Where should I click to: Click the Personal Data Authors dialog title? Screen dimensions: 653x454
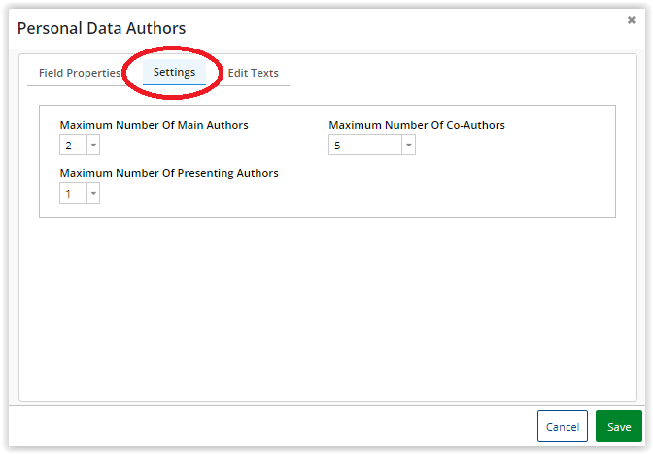pos(102,29)
